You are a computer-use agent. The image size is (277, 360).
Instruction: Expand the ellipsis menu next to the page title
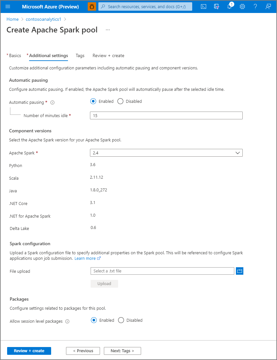(107, 30)
